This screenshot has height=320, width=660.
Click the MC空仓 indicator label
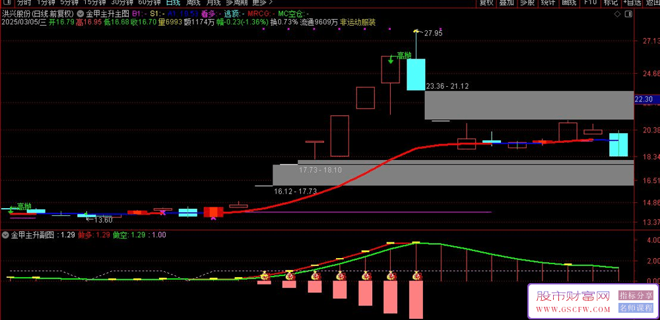click(x=293, y=13)
